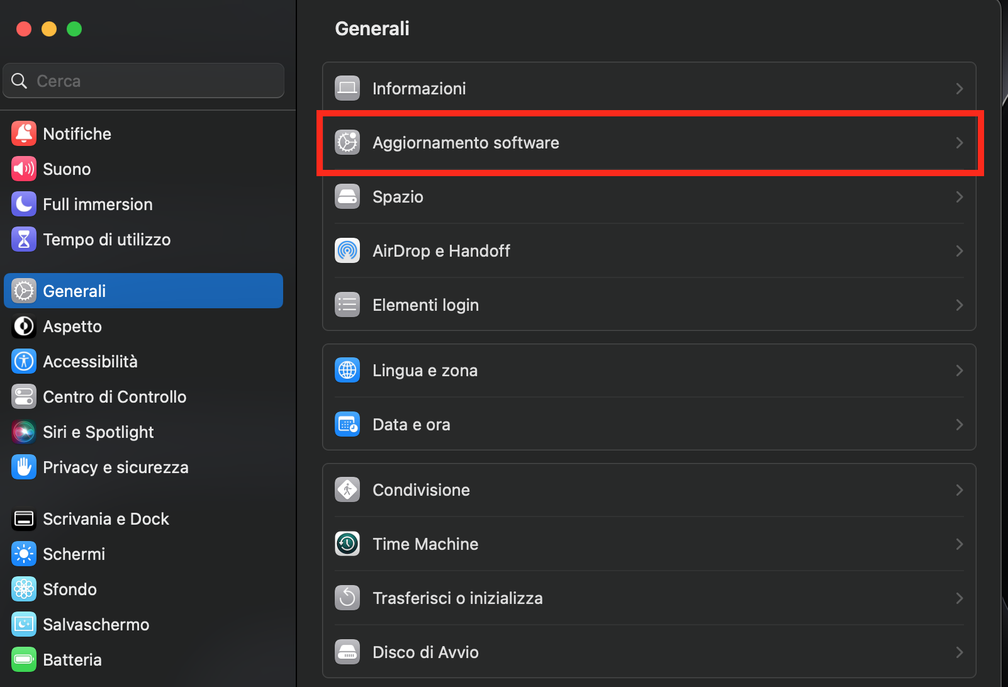Viewport: 1008px width, 687px height.
Task: Select the Aggiornamento software gear icon
Action: [347, 142]
